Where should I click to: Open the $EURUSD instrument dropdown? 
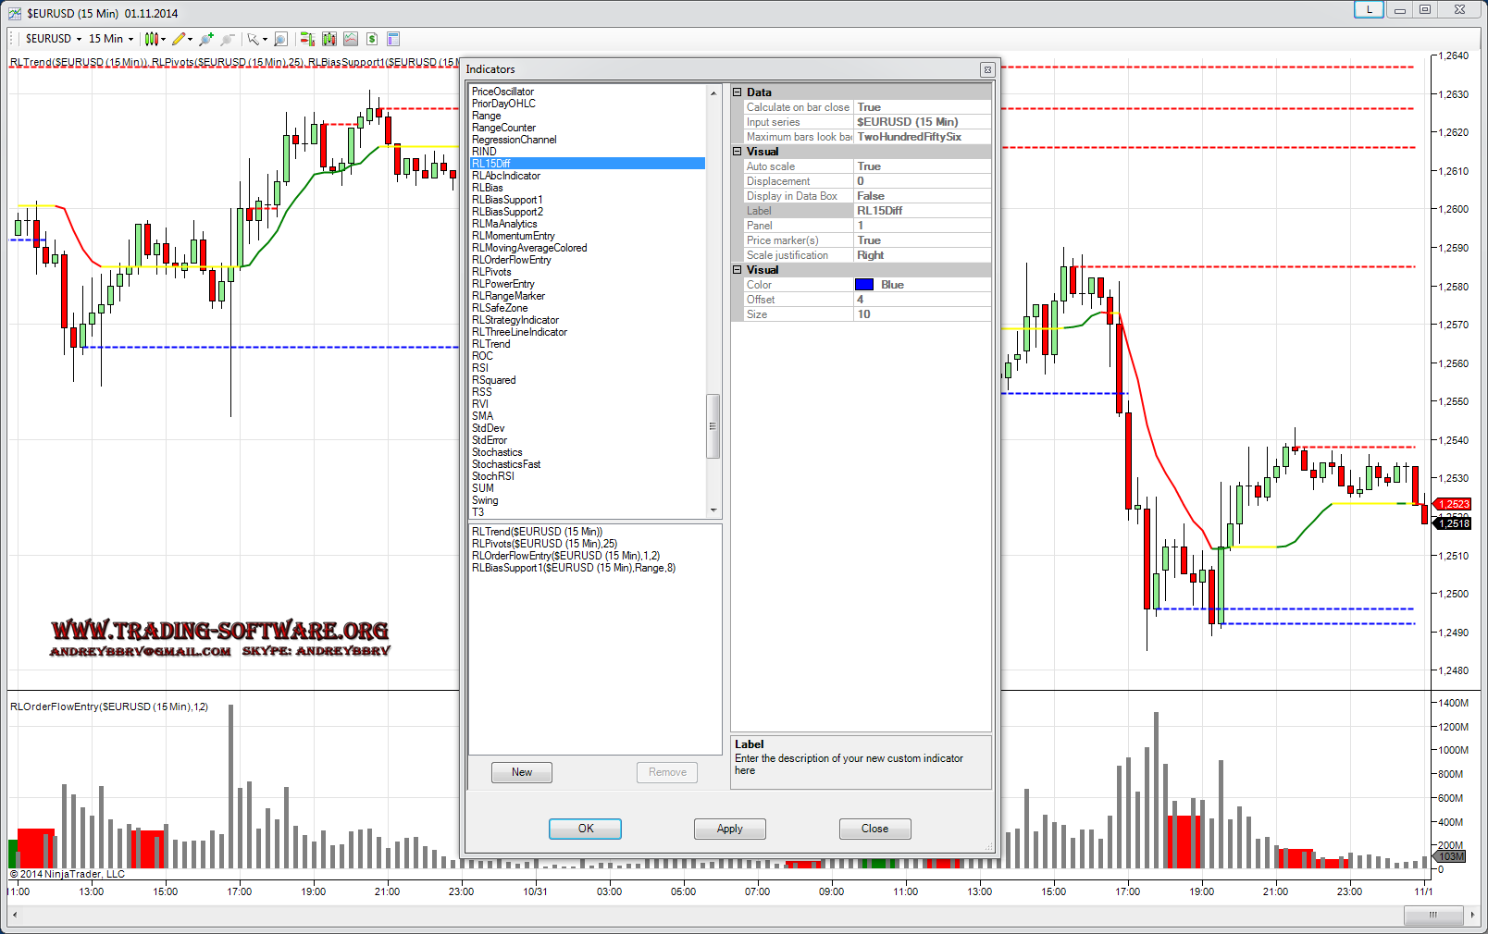53,39
